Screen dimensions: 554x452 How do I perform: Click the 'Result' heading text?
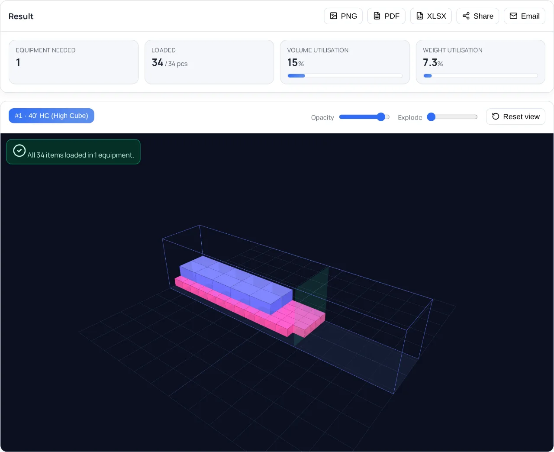pos(21,16)
